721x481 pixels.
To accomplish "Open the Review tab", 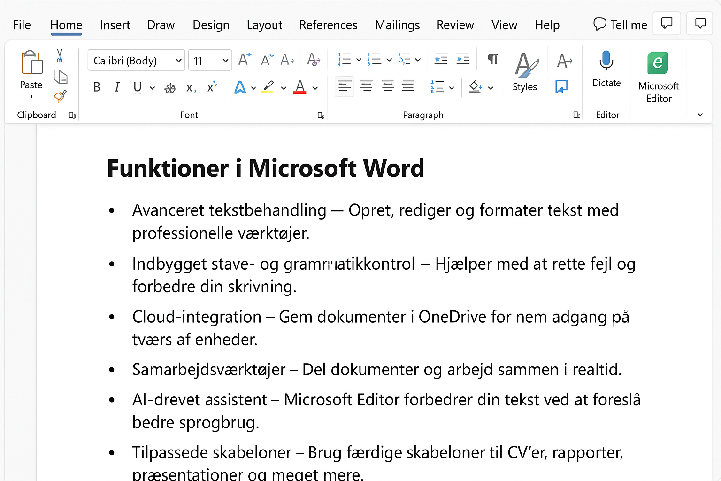I will (455, 25).
